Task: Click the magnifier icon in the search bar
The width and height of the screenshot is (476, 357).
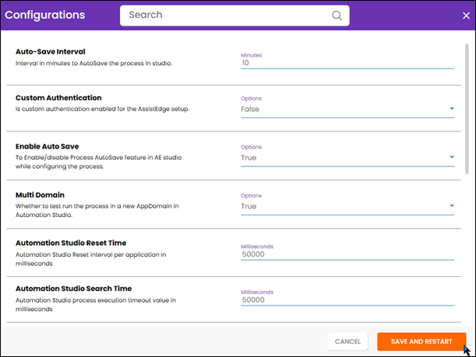Action: coord(337,16)
